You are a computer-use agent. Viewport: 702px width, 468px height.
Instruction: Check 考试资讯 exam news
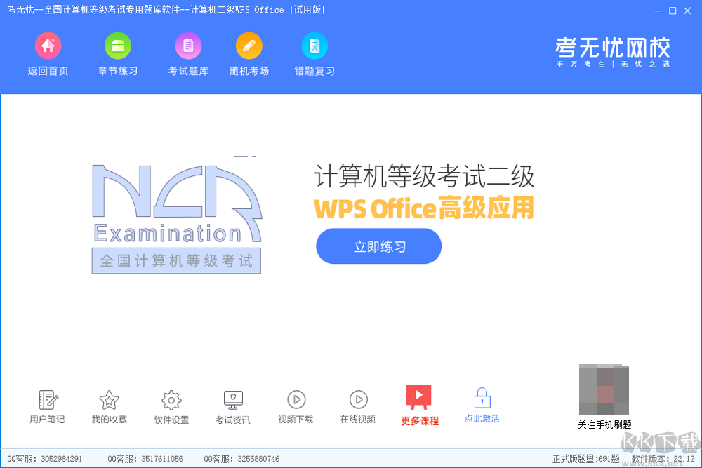[232, 405]
